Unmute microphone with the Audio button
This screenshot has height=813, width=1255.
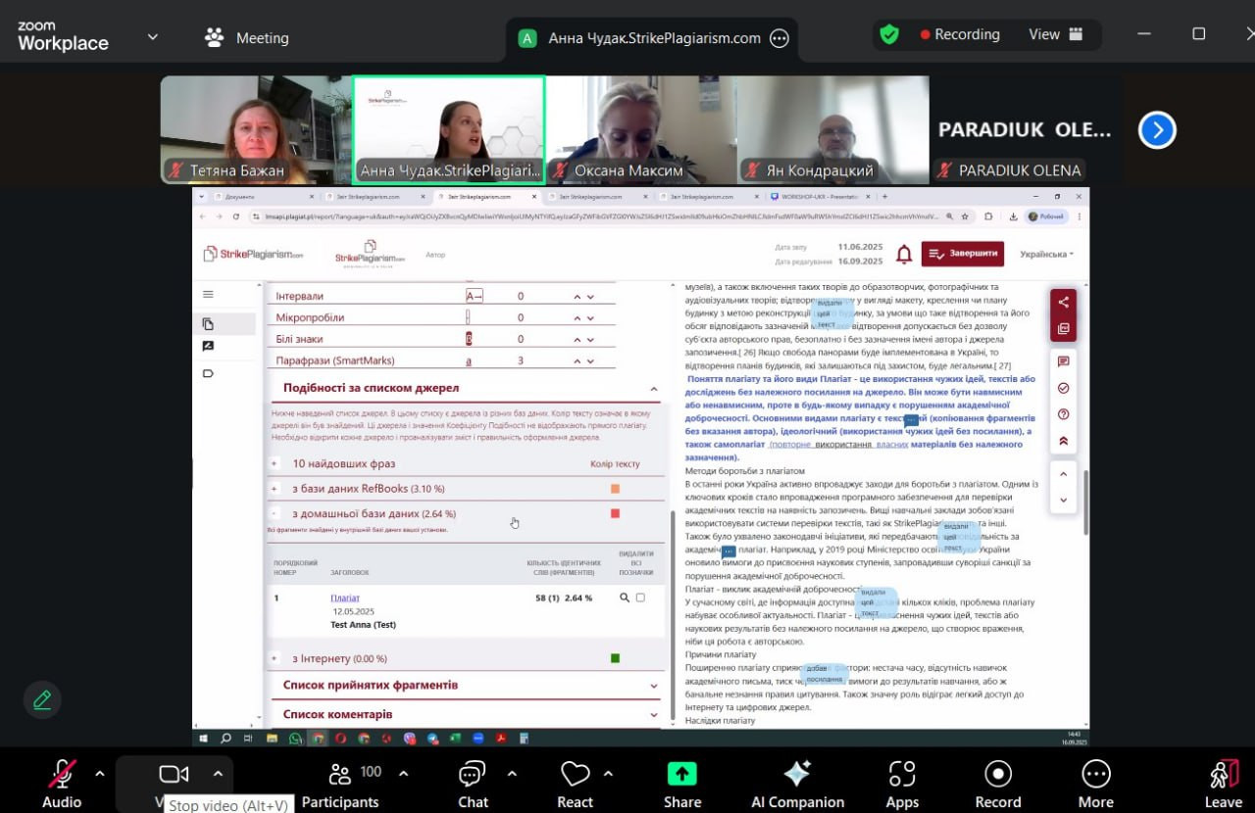(x=62, y=784)
